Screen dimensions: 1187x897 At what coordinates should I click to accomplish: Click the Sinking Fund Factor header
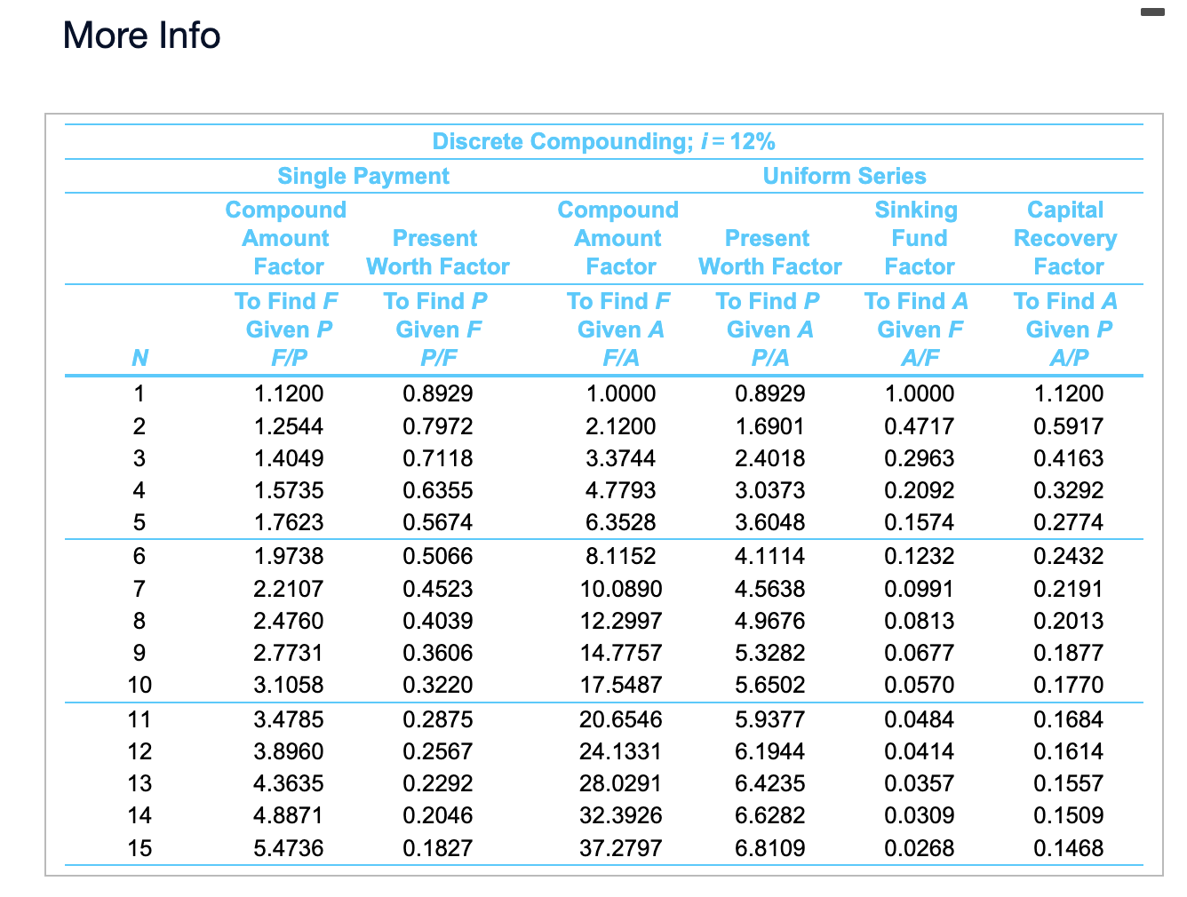[x=917, y=238]
